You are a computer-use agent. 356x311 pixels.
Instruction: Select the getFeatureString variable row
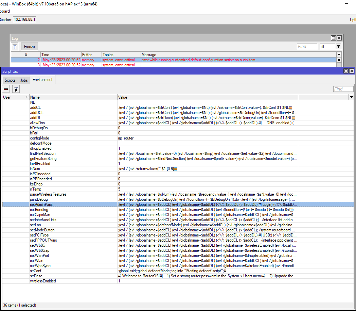(x=178, y=159)
